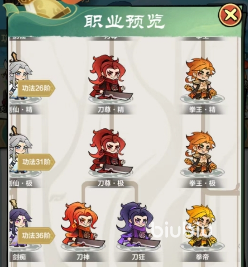Select the 刀尊·极 character portrait

pos(110,153)
